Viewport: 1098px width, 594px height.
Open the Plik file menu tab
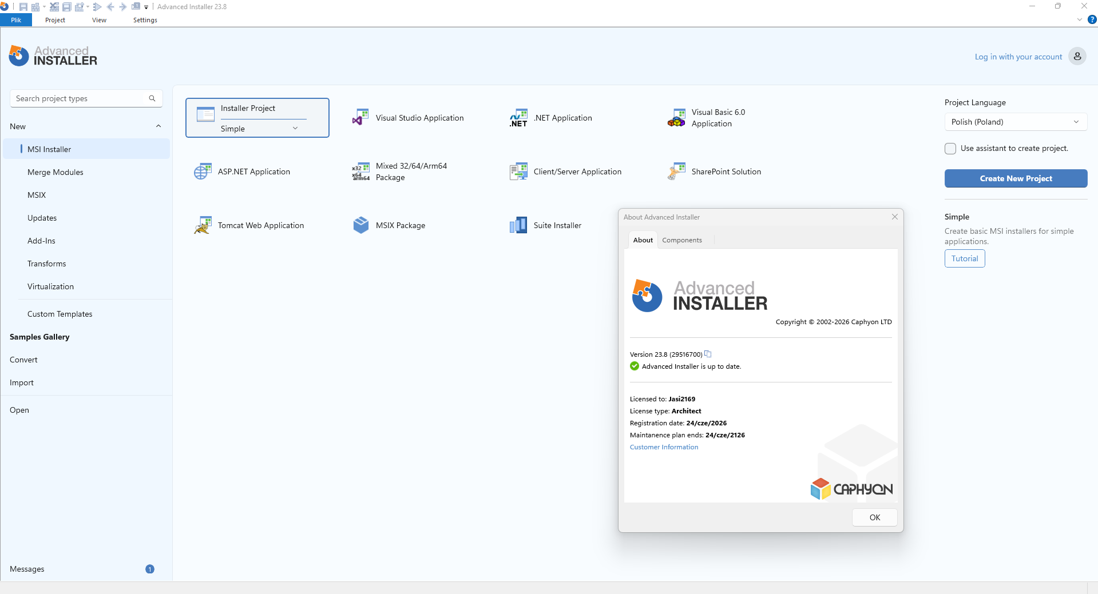[x=16, y=20]
